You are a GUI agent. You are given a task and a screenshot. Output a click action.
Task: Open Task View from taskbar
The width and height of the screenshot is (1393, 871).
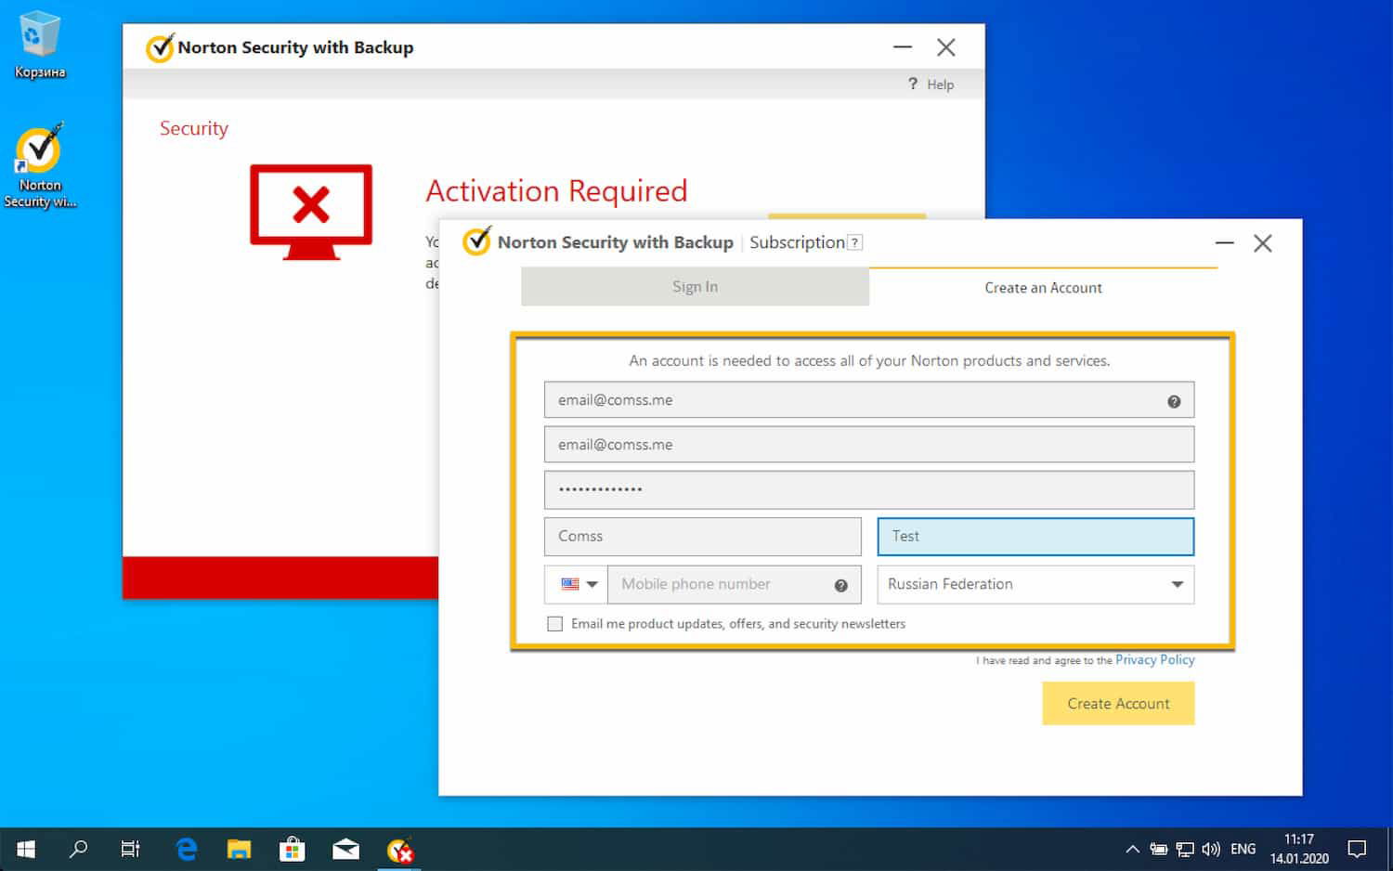(x=130, y=849)
